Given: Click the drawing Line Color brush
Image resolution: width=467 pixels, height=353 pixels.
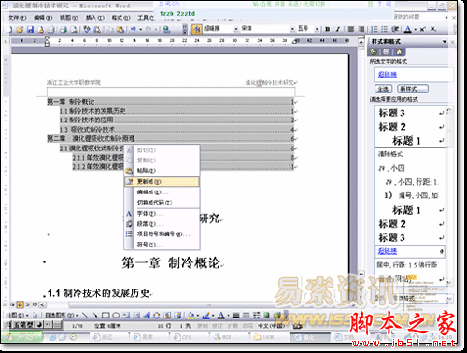Looking at the screenshot, I should coord(205,316).
